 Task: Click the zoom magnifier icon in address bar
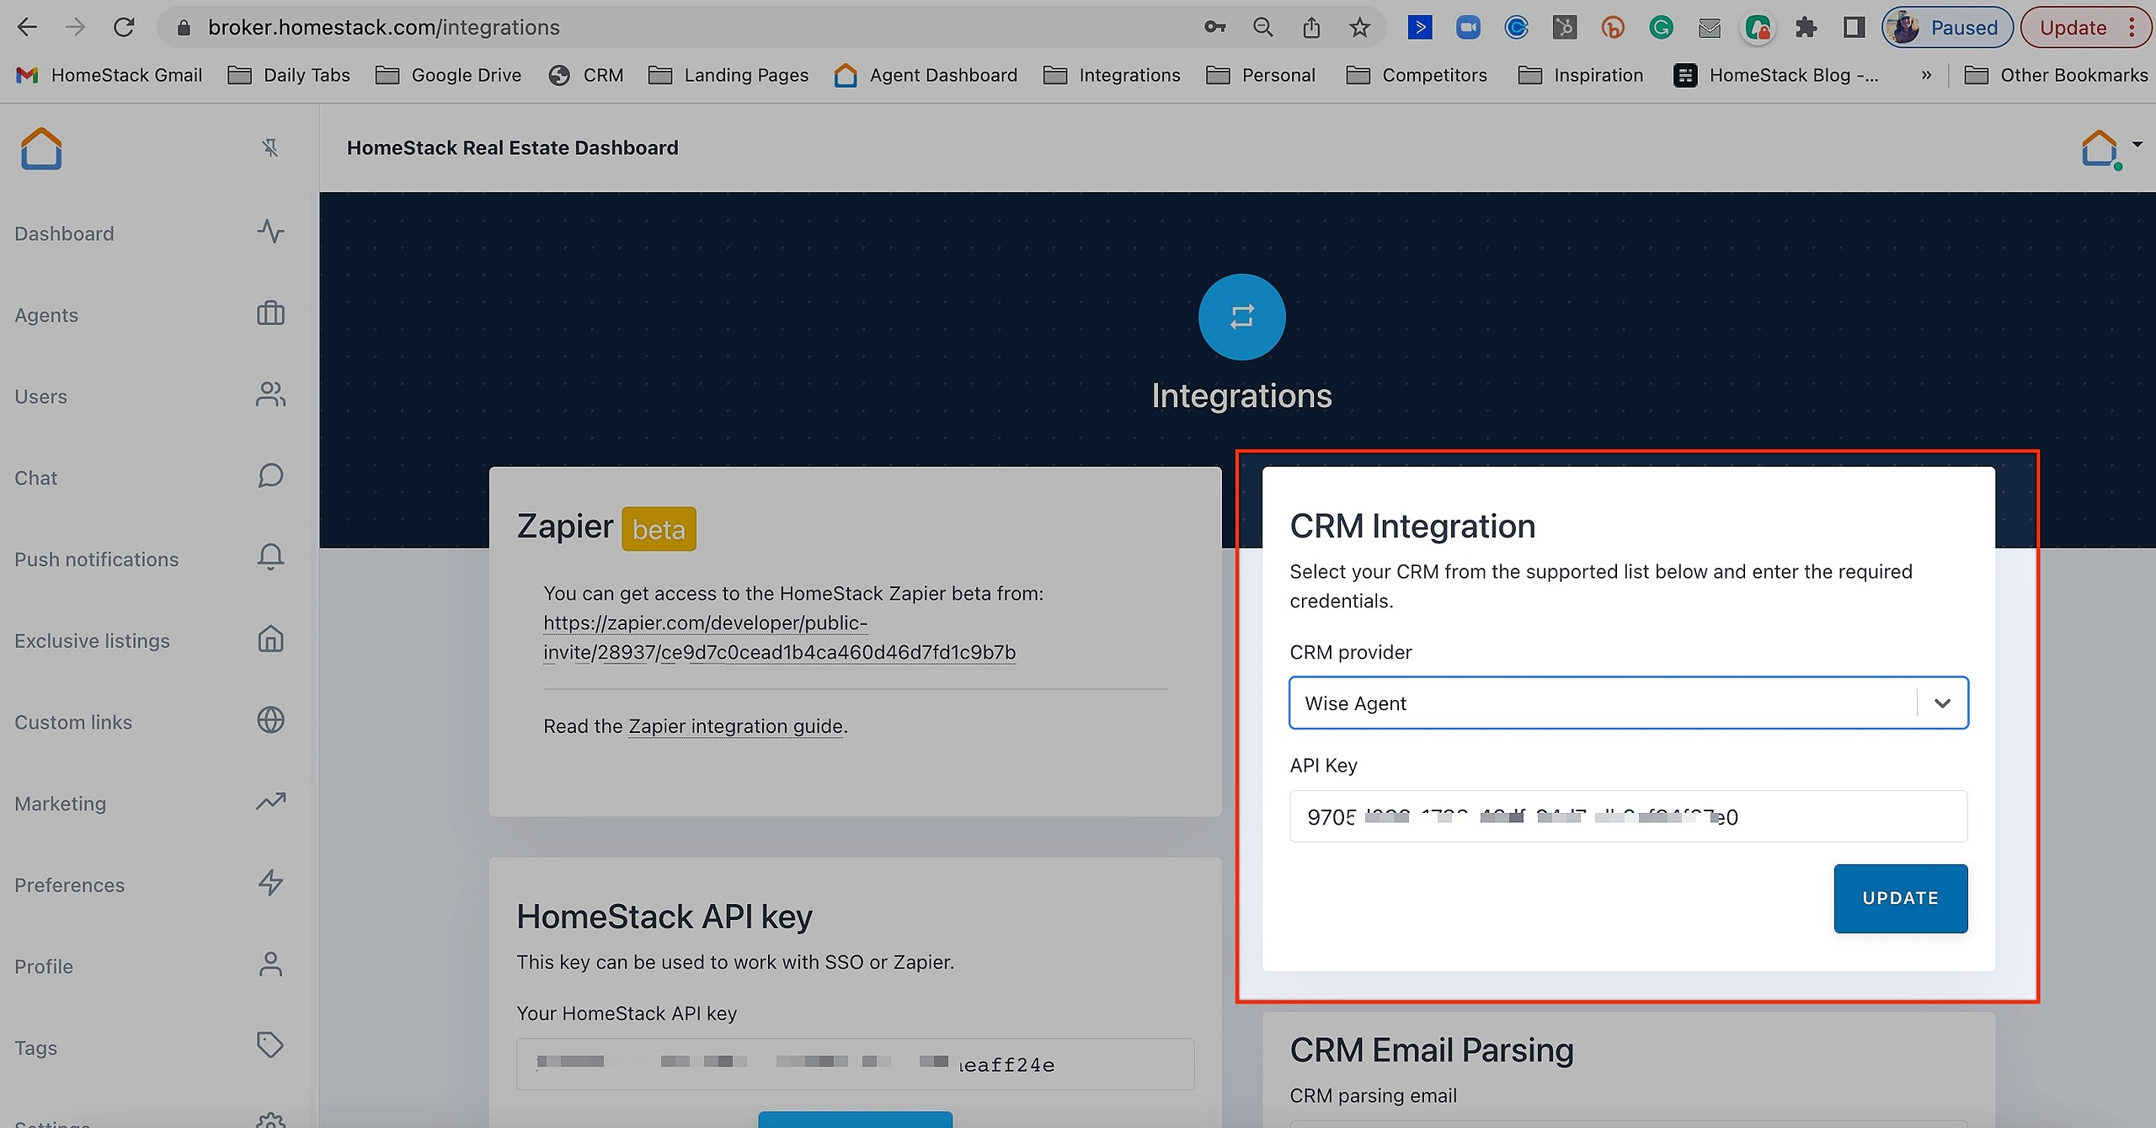(1263, 28)
